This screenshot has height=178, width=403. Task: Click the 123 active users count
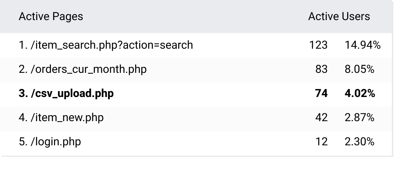(318, 45)
